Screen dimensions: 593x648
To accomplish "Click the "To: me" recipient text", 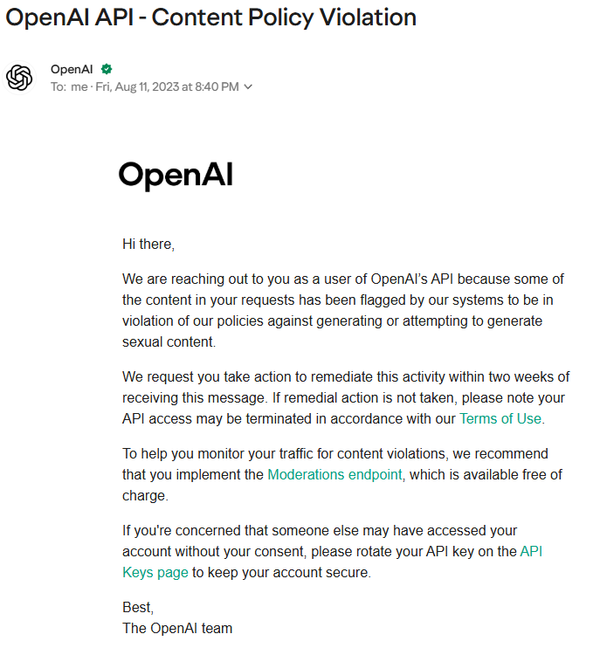I will click(x=69, y=86).
